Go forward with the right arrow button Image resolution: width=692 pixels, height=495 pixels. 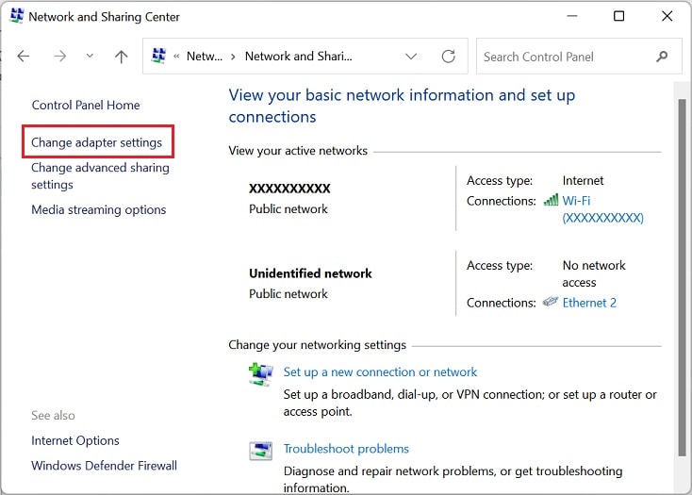click(59, 56)
